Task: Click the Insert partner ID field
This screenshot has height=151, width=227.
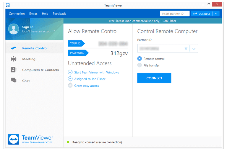Action: click(174, 14)
